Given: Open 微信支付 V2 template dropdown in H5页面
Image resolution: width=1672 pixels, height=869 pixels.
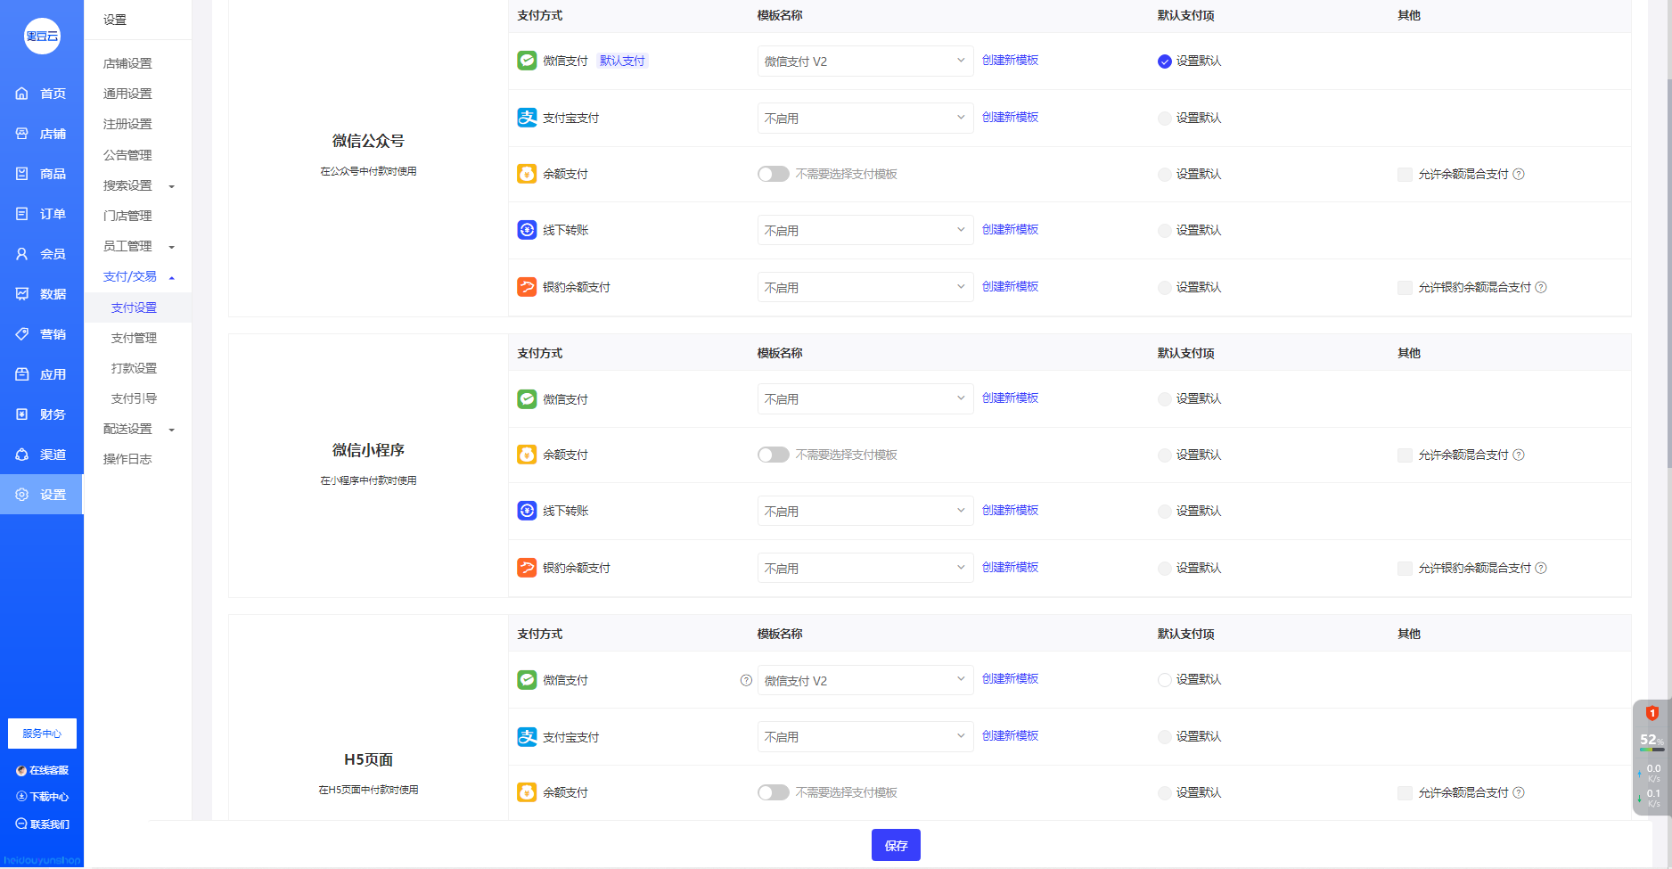Looking at the screenshot, I should click(865, 680).
